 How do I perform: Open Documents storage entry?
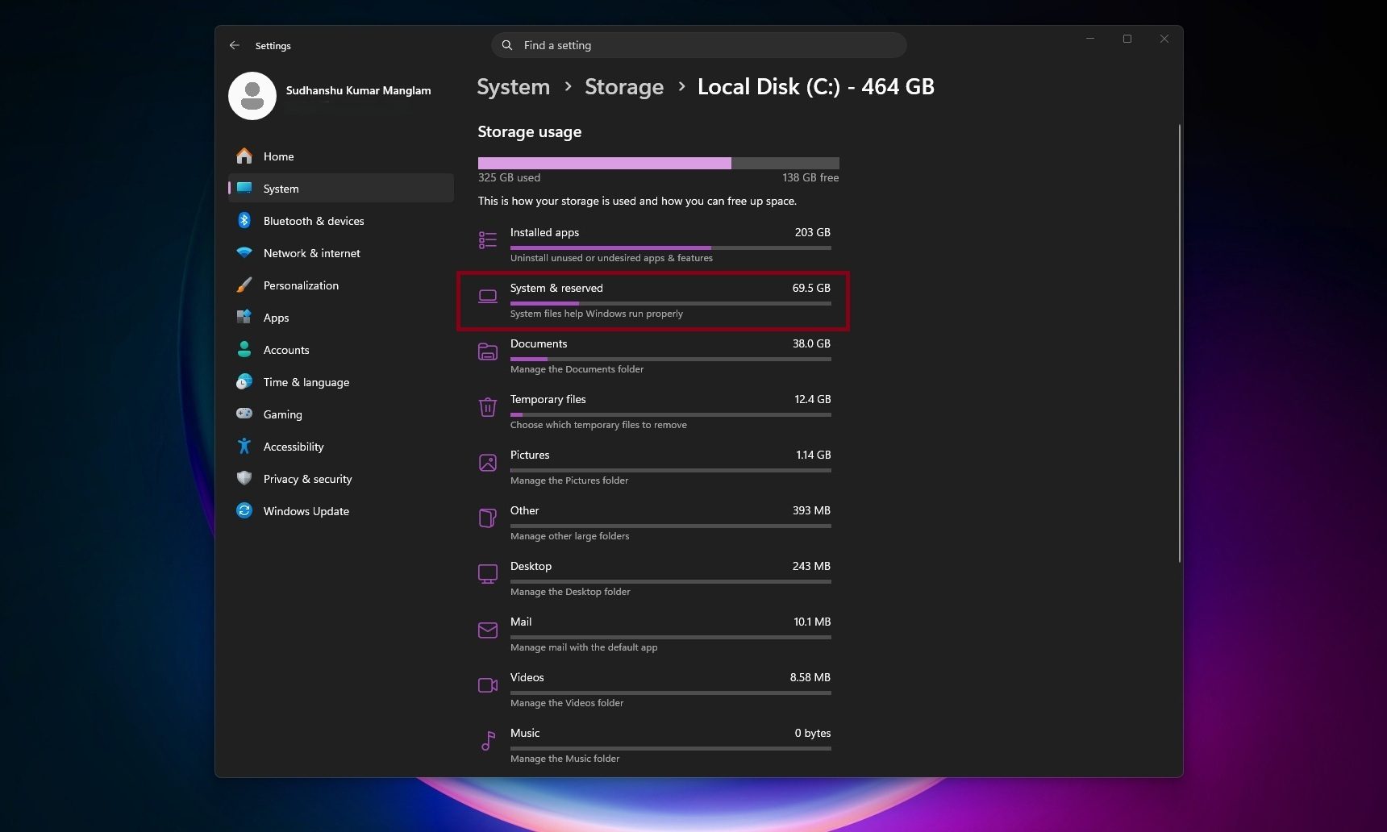654,356
